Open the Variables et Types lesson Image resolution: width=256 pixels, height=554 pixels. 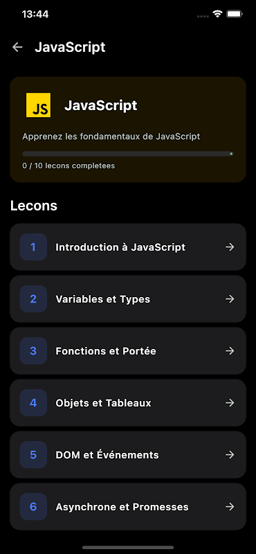pos(128,299)
